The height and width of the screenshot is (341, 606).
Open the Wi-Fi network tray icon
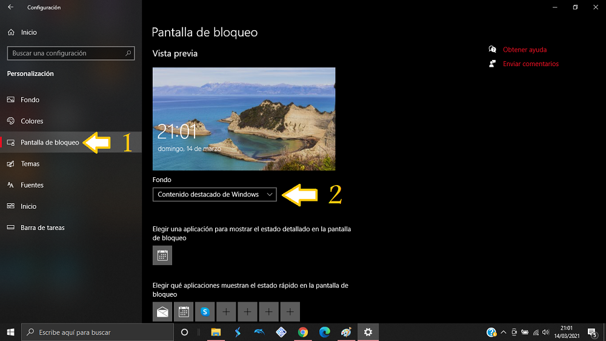click(536, 332)
